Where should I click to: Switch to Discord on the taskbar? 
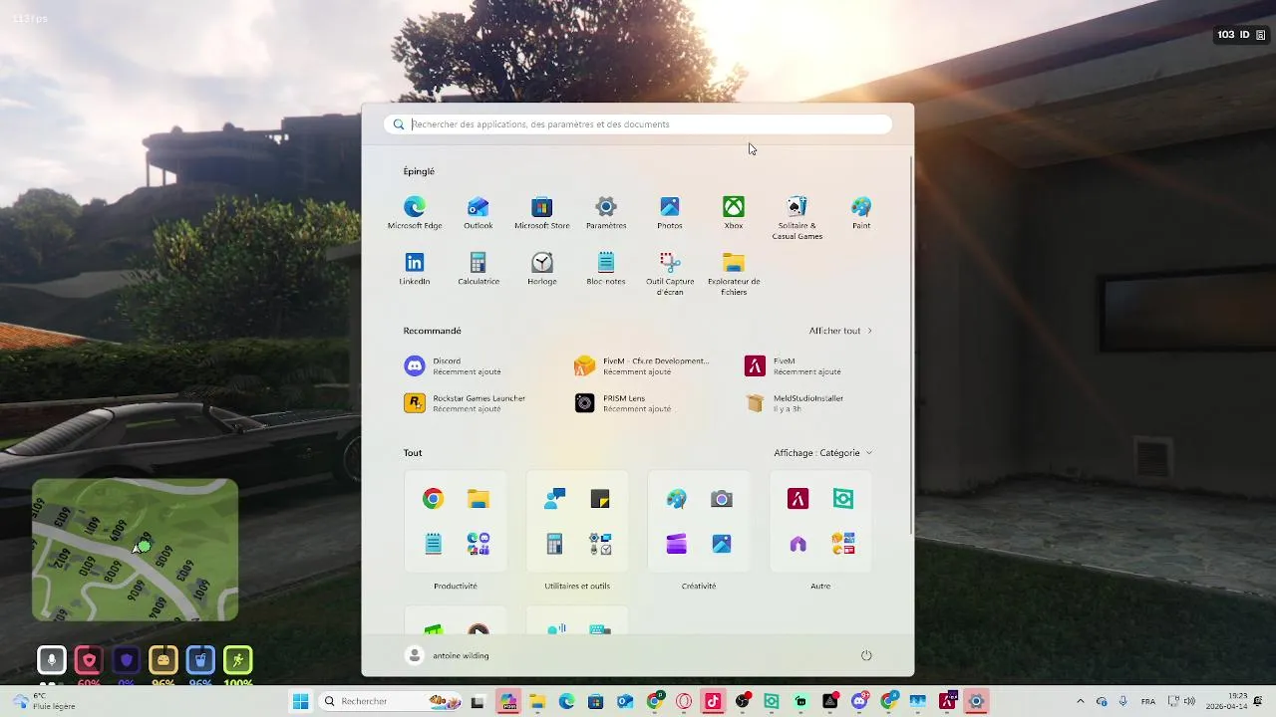[x=859, y=701]
